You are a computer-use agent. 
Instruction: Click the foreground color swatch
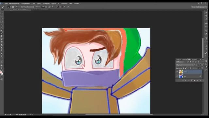pos(1,73)
